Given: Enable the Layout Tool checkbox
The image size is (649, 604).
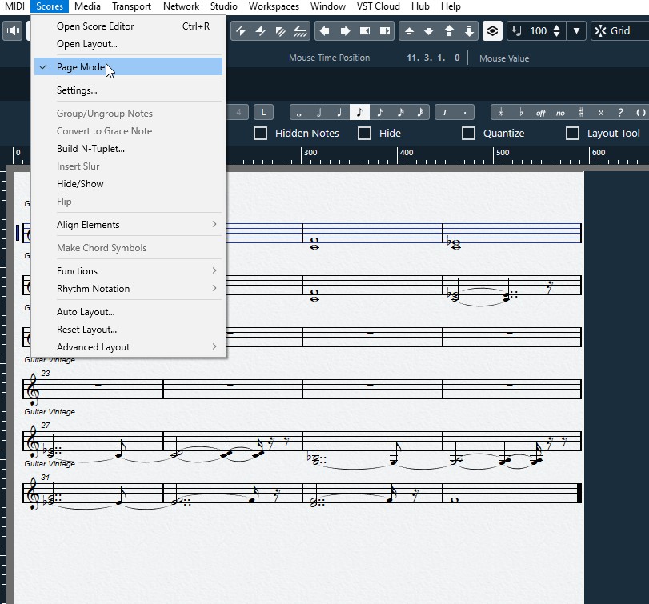Looking at the screenshot, I should pos(573,134).
